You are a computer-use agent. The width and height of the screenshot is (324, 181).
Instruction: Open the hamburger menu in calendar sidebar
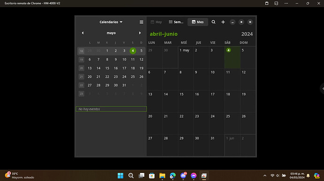pyautogui.click(x=141, y=22)
